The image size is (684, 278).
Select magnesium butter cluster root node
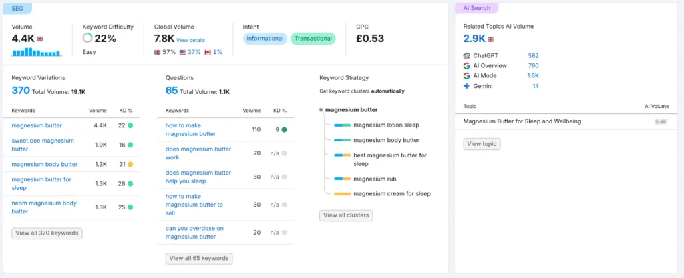pyautogui.click(x=351, y=109)
